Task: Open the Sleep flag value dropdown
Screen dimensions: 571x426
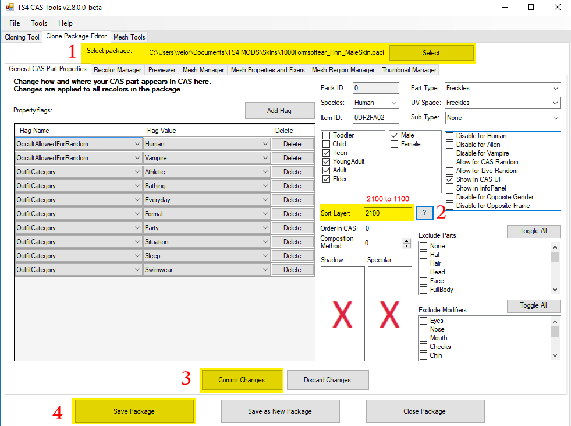Action: coord(265,256)
